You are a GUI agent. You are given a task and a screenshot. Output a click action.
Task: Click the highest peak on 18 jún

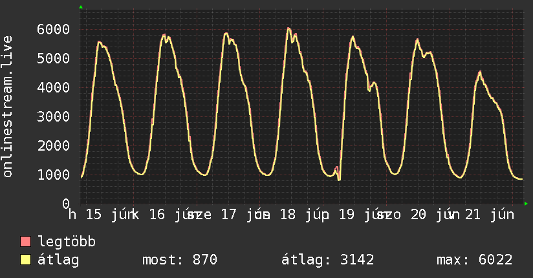[x=288, y=28]
